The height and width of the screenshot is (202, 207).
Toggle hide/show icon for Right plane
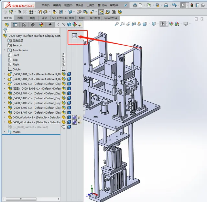pyautogui.click(x=63, y=64)
